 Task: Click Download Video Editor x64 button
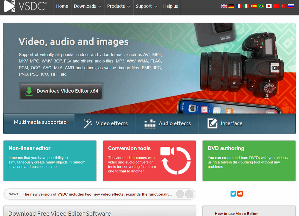pos(61,91)
